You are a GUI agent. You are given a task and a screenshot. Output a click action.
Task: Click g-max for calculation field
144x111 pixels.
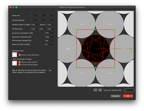tap(49, 33)
